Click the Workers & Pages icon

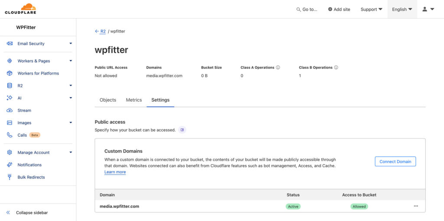click(x=10, y=61)
